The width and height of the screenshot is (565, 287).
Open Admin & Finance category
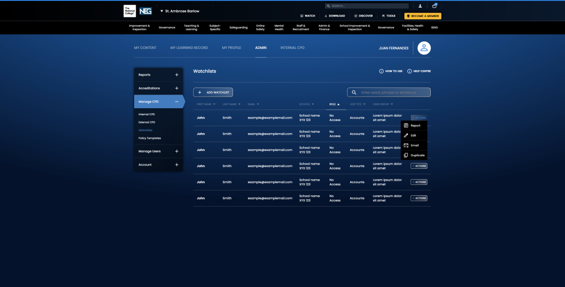tap(324, 27)
